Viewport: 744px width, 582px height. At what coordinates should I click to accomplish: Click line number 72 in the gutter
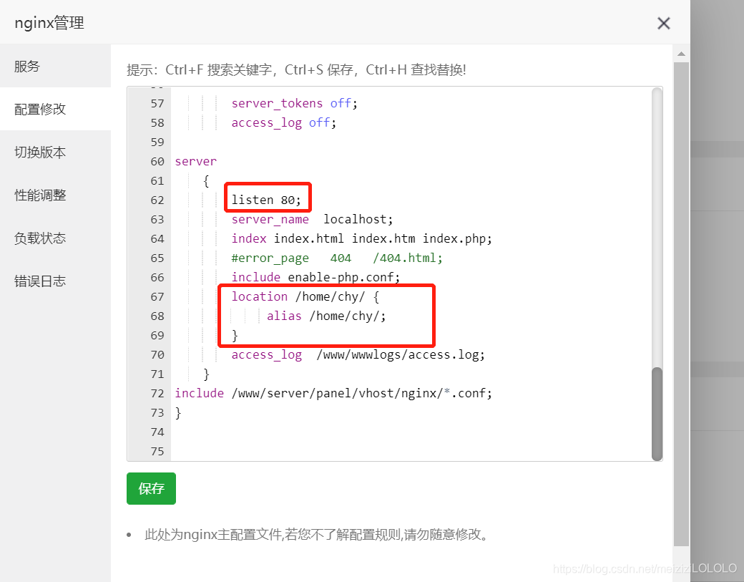click(x=157, y=394)
